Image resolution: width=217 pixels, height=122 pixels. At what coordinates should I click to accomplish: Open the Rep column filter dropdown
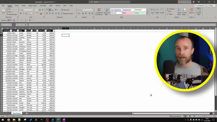[x=25, y=31]
